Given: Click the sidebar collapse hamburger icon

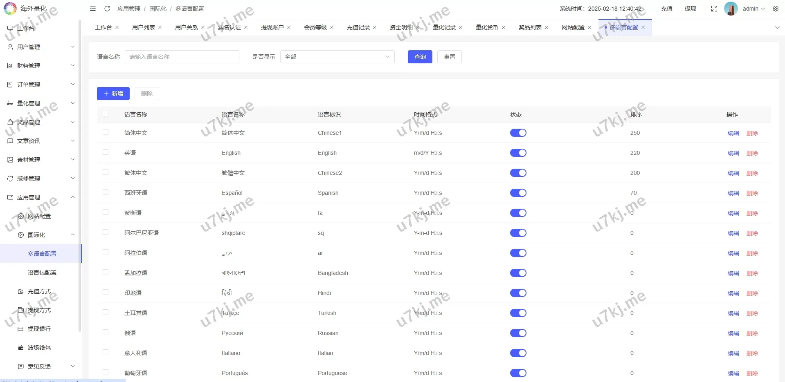Looking at the screenshot, I should pyautogui.click(x=93, y=9).
